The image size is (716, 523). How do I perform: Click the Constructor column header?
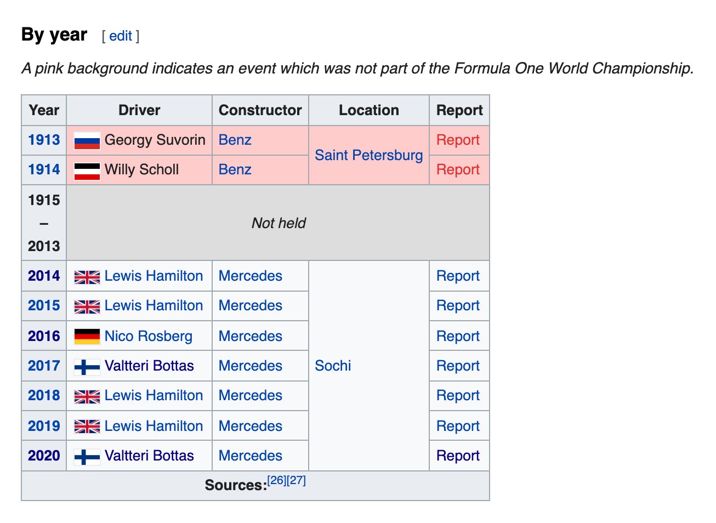pos(260,110)
